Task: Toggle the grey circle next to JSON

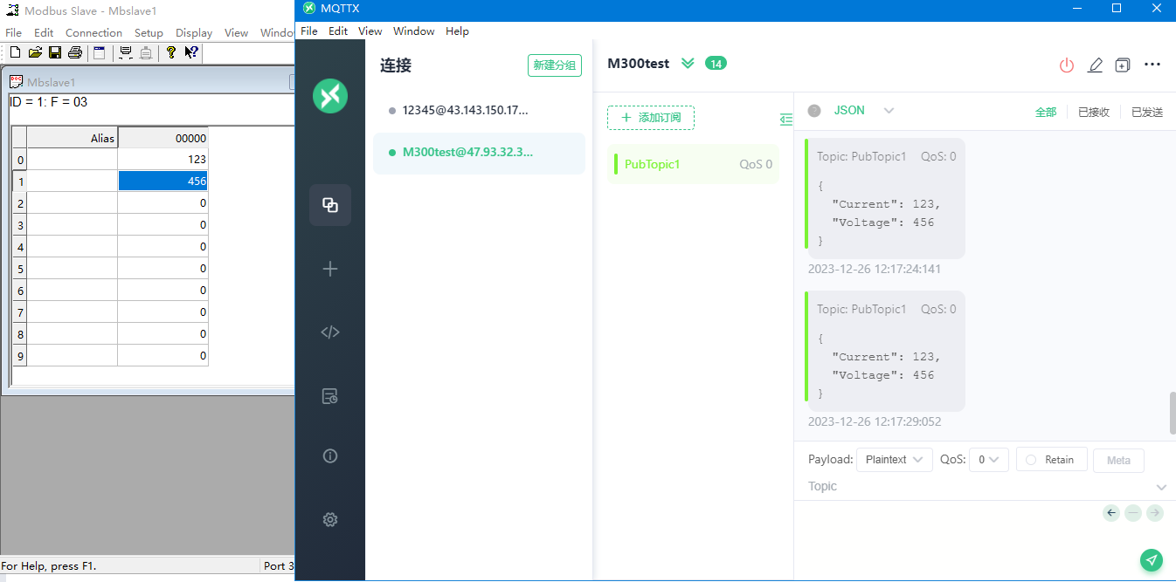Action: 814,111
